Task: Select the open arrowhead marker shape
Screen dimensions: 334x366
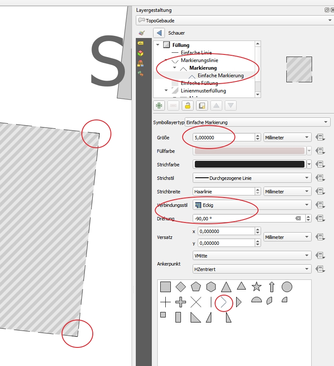Action: click(224, 302)
